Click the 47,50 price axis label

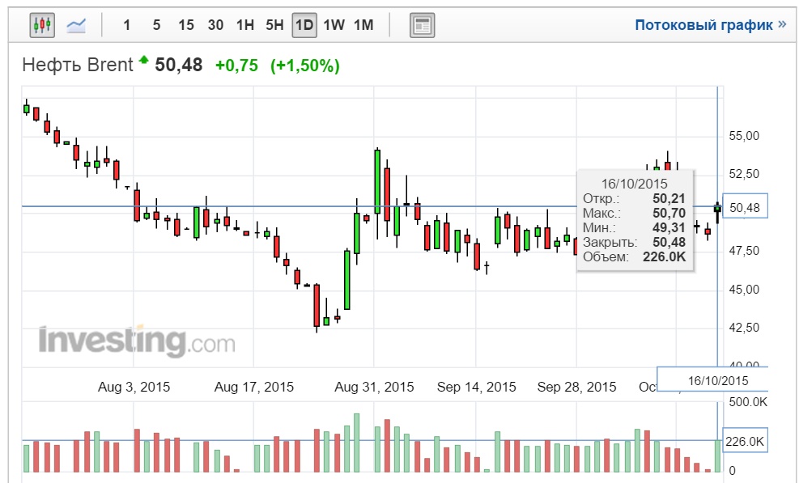tap(745, 251)
